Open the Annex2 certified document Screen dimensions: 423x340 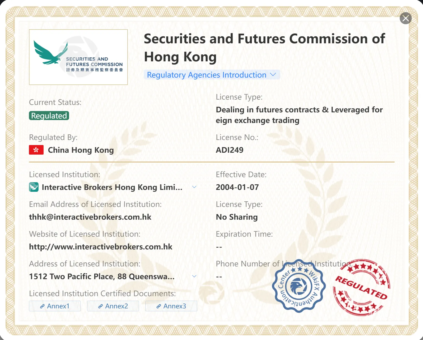(113, 306)
